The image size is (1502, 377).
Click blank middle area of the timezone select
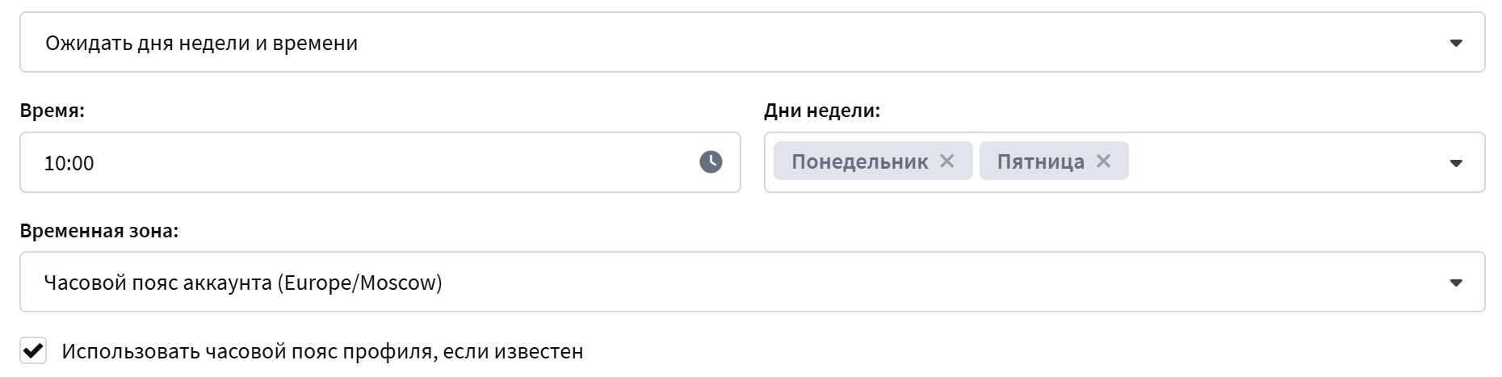pos(888,283)
